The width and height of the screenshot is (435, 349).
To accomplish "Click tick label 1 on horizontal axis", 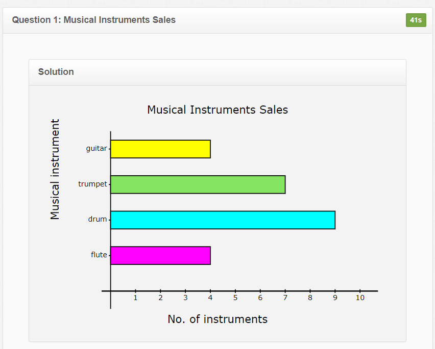I will (135, 298).
